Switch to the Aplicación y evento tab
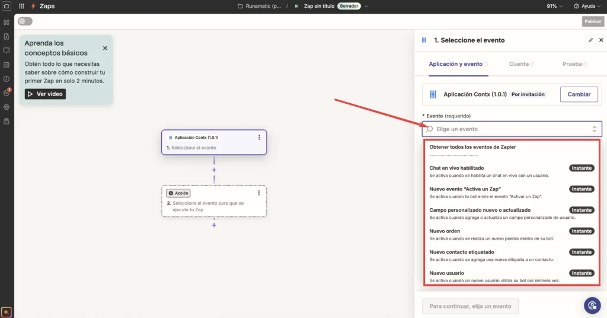The width and height of the screenshot is (607, 318). 458,64
